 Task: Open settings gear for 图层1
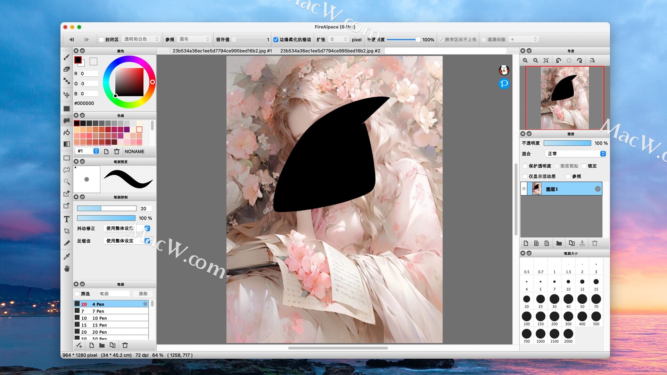pyautogui.click(x=598, y=189)
